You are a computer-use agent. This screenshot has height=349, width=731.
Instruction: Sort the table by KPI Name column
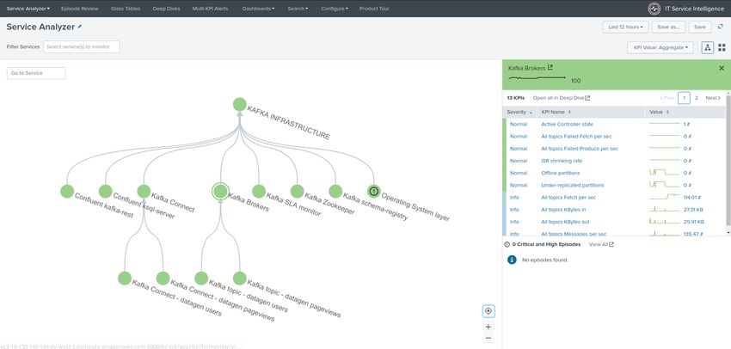(x=556, y=112)
